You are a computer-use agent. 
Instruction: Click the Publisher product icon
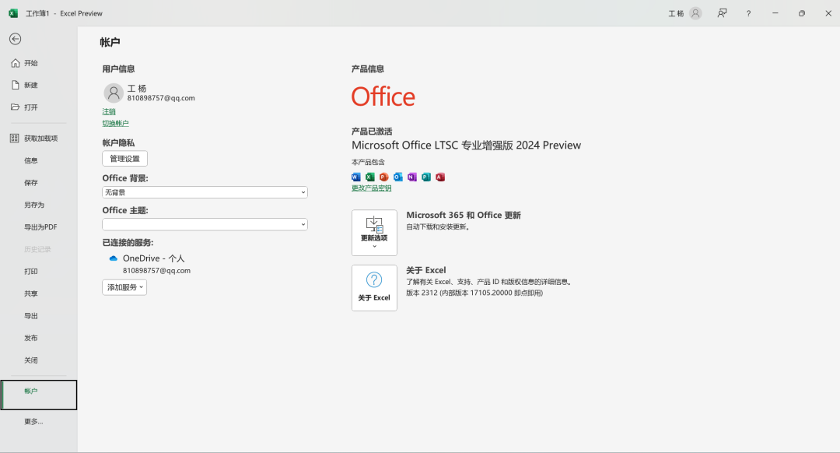pos(426,177)
